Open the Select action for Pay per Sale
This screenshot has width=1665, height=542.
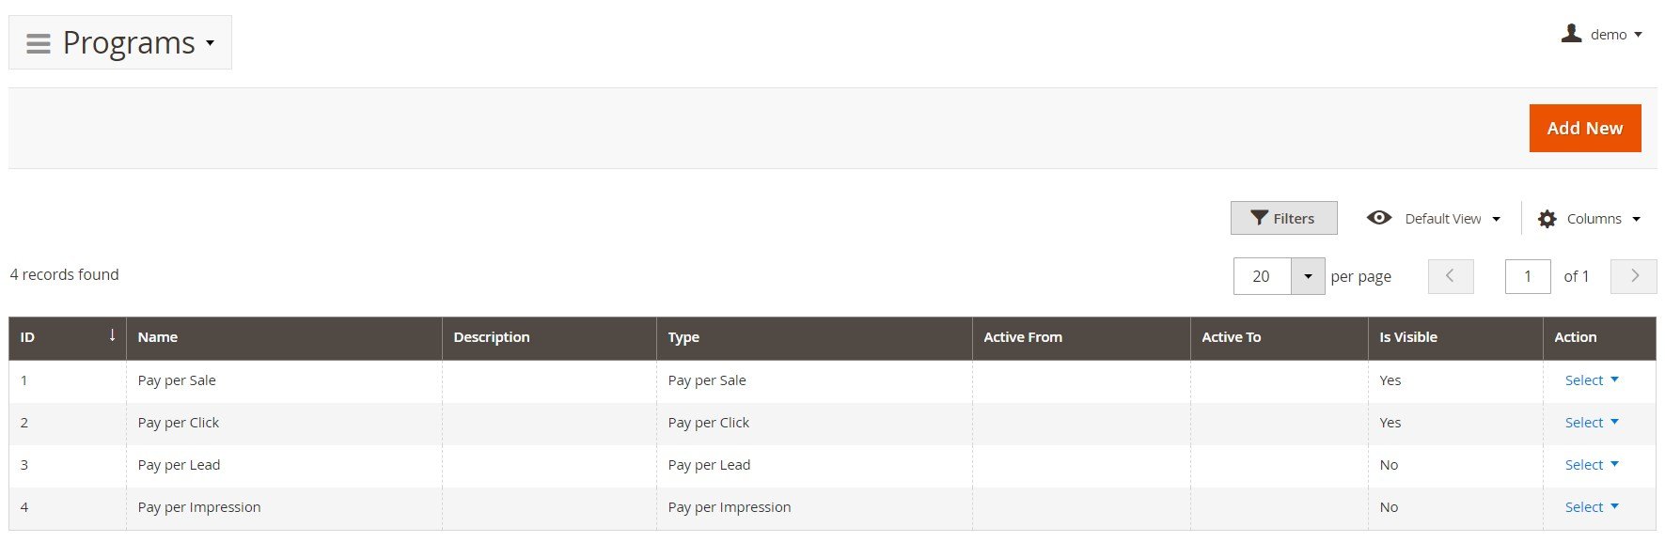click(x=1592, y=380)
